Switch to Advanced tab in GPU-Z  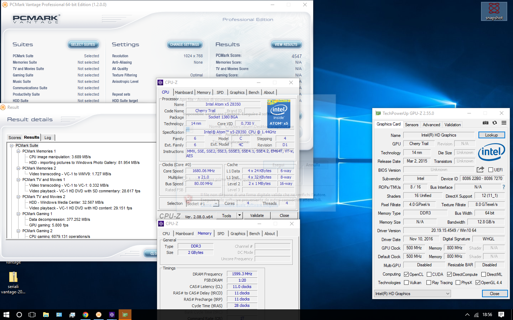(x=431, y=125)
